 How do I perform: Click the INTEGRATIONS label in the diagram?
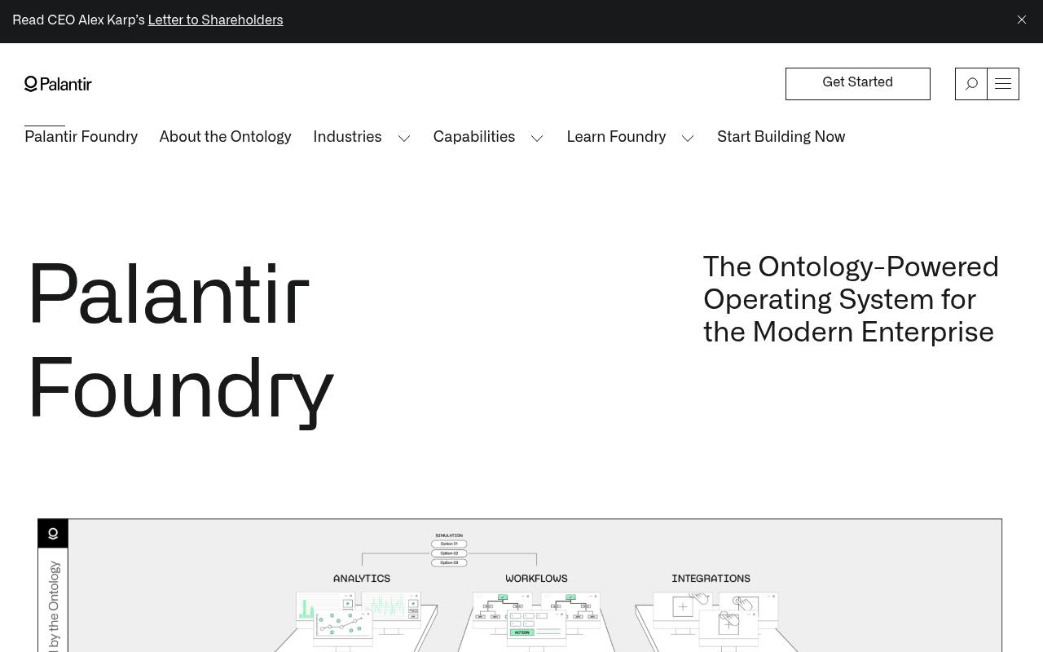[711, 579]
